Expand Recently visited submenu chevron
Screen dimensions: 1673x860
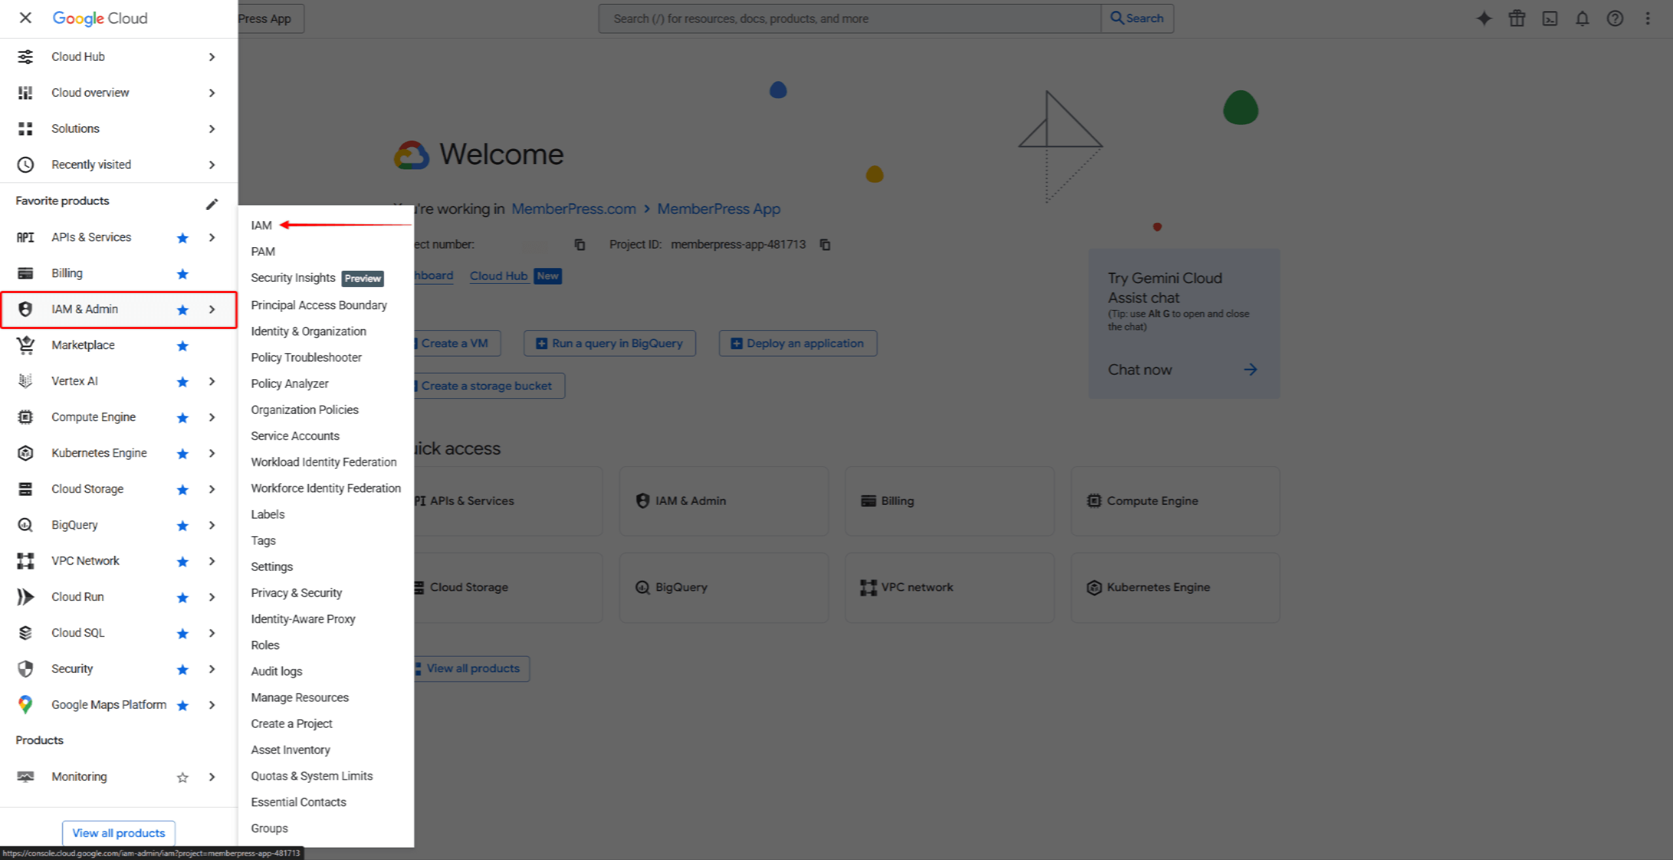click(x=211, y=165)
